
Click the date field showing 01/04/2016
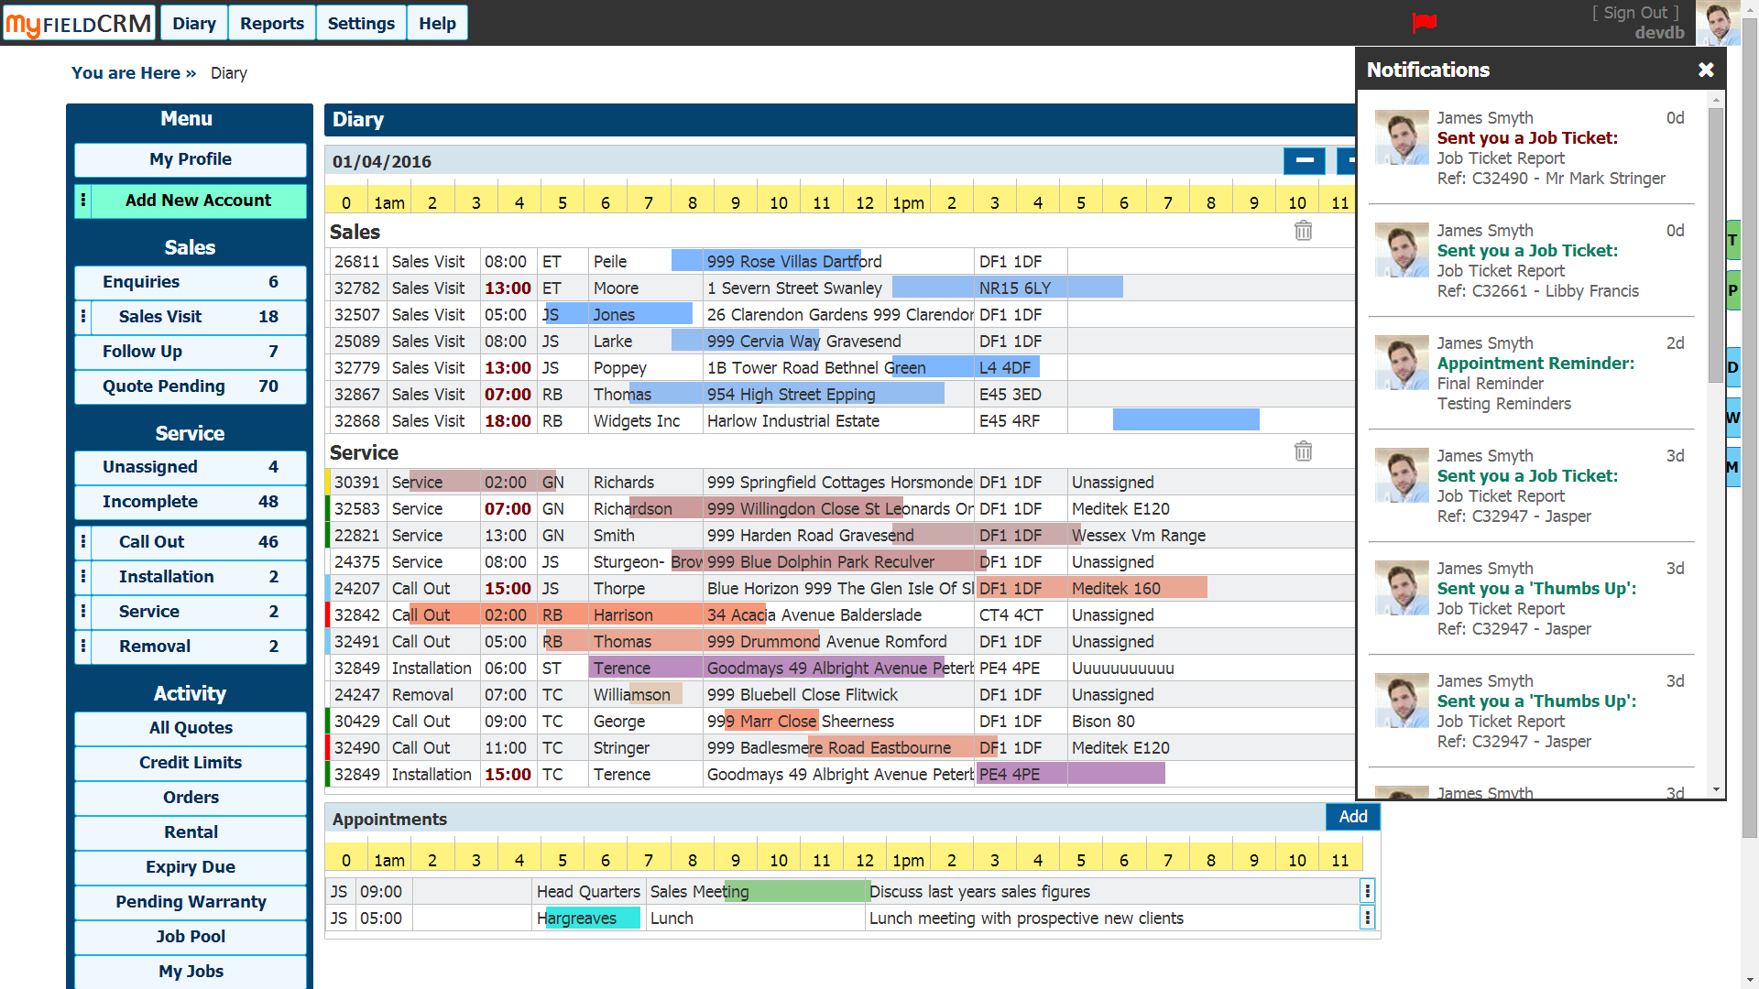pyautogui.click(x=383, y=160)
